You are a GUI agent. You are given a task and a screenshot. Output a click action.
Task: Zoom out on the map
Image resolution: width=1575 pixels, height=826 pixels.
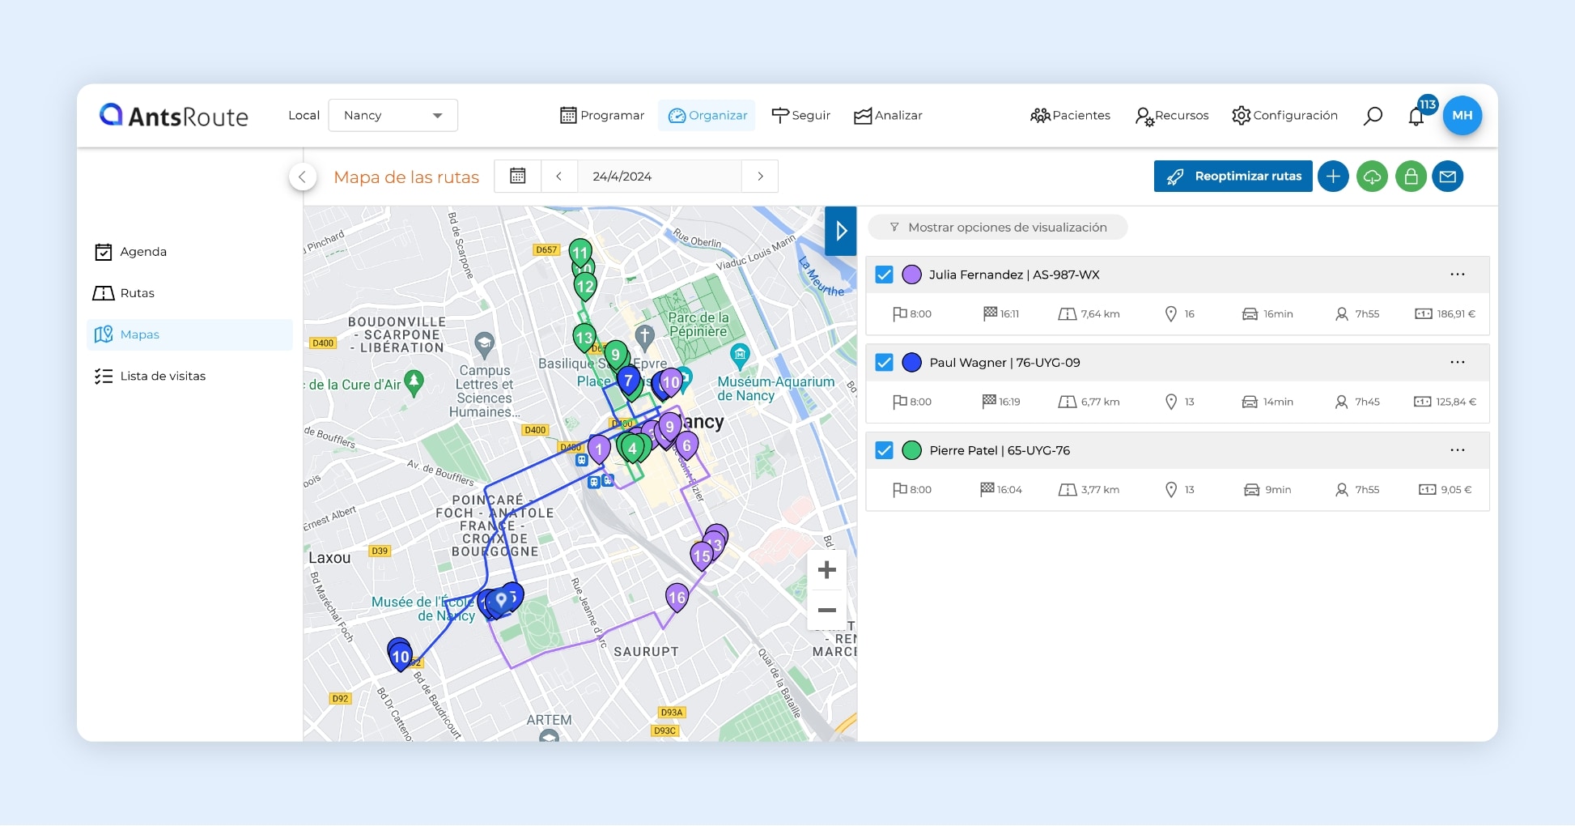tap(826, 611)
